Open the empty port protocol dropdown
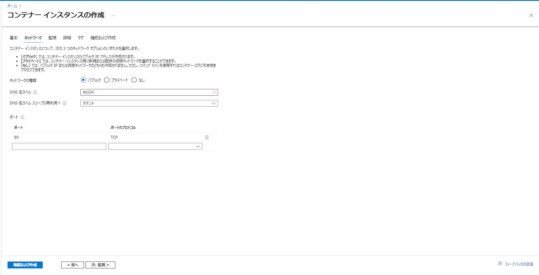Image resolution: width=539 pixels, height=275 pixels. coord(155,146)
